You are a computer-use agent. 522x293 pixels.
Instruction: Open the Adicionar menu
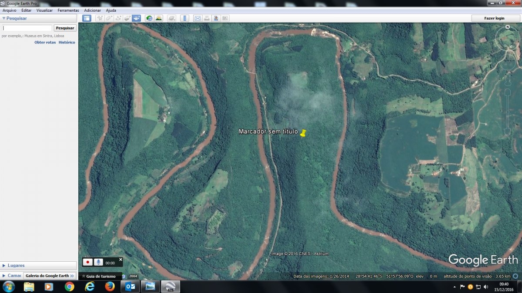(x=92, y=10)
